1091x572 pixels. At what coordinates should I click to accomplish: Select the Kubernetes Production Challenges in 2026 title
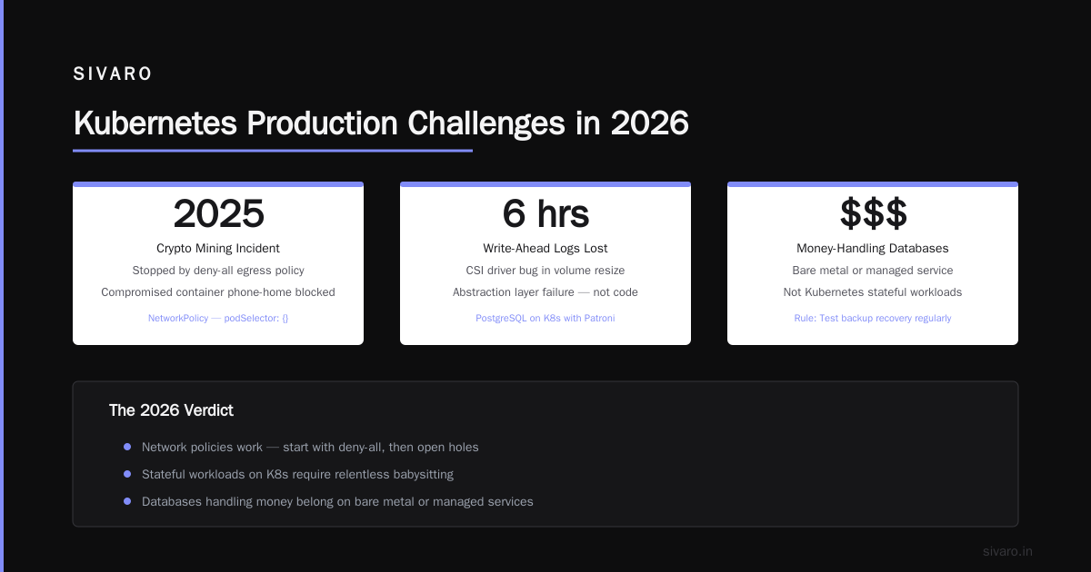point(381,123)
